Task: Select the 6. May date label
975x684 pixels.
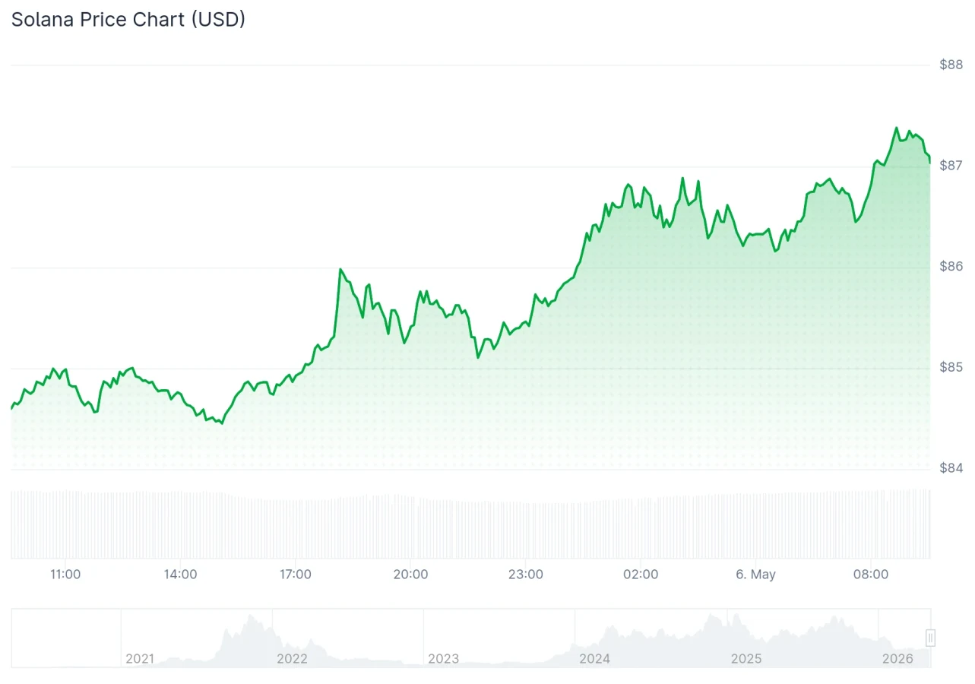Action: (755, 575)
